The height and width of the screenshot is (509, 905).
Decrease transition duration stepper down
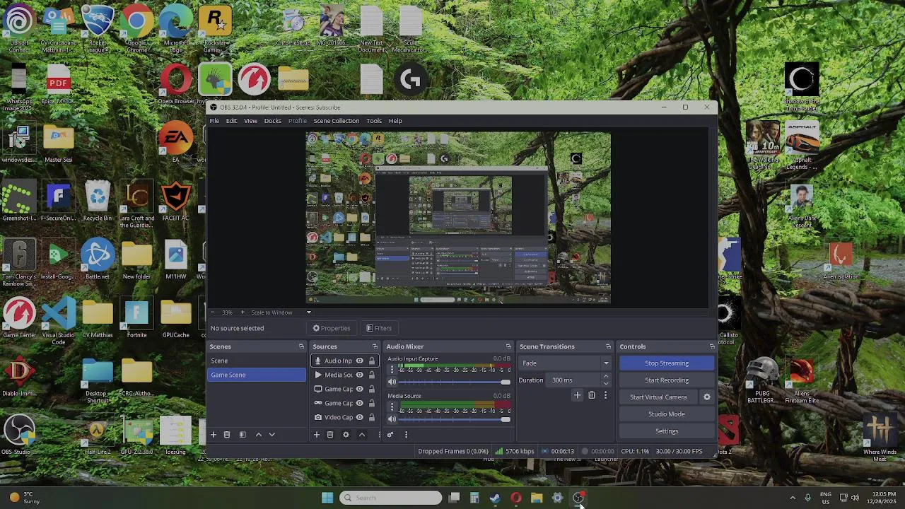click(x=606, y=384)
